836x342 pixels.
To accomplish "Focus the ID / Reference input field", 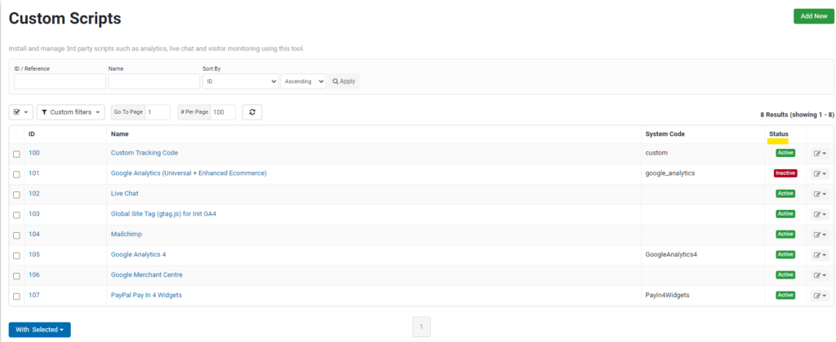I will click(60, 81).
